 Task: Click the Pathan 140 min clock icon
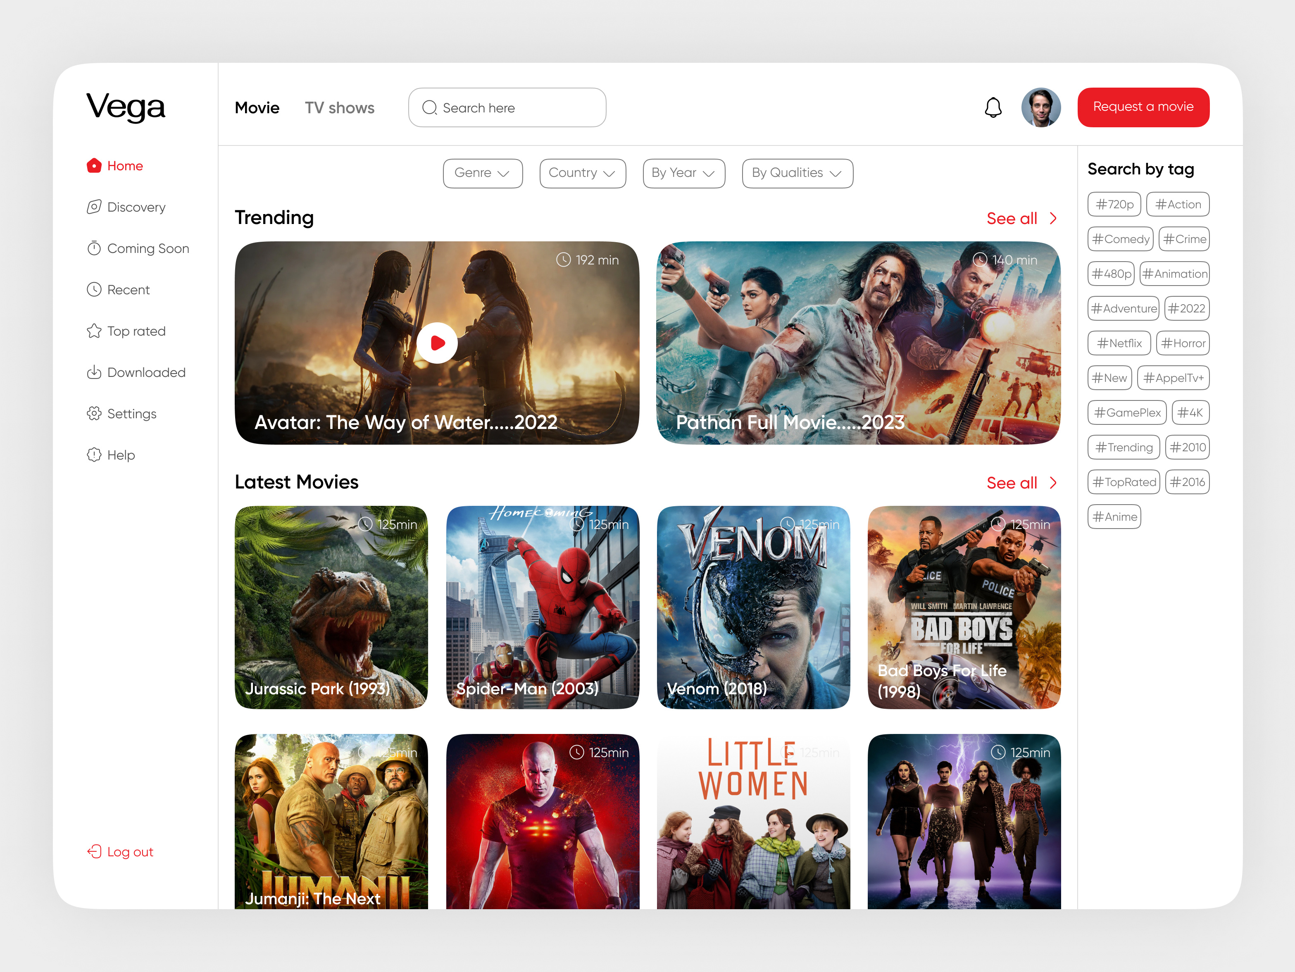click(980, 260)
